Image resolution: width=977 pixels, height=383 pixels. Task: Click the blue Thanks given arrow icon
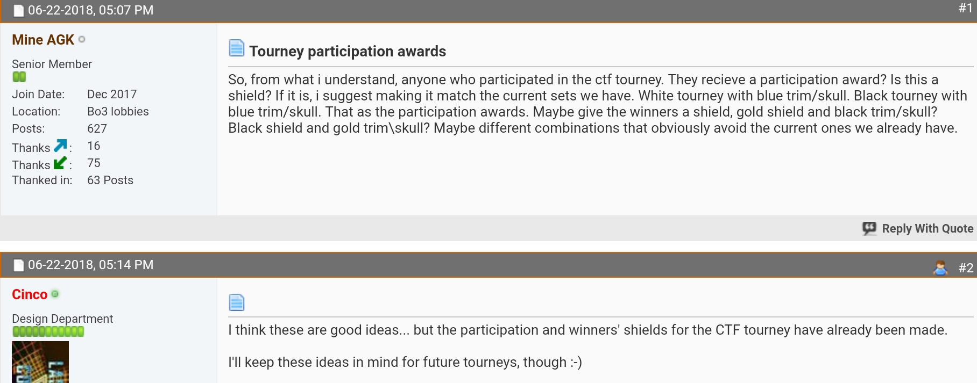60,146
